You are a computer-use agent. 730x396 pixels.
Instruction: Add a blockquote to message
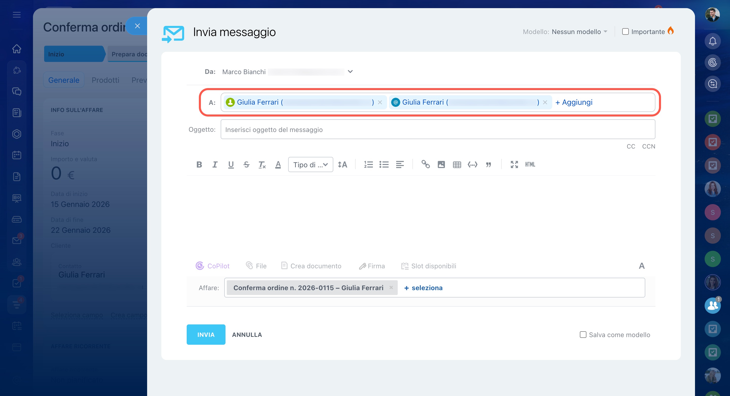[x=488, y=164]
